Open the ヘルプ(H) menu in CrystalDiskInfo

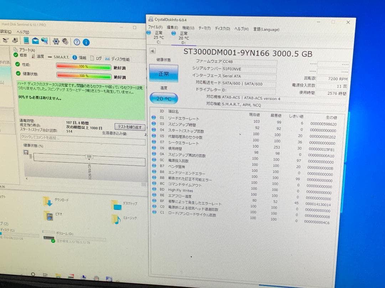click(x=241, y=29)
